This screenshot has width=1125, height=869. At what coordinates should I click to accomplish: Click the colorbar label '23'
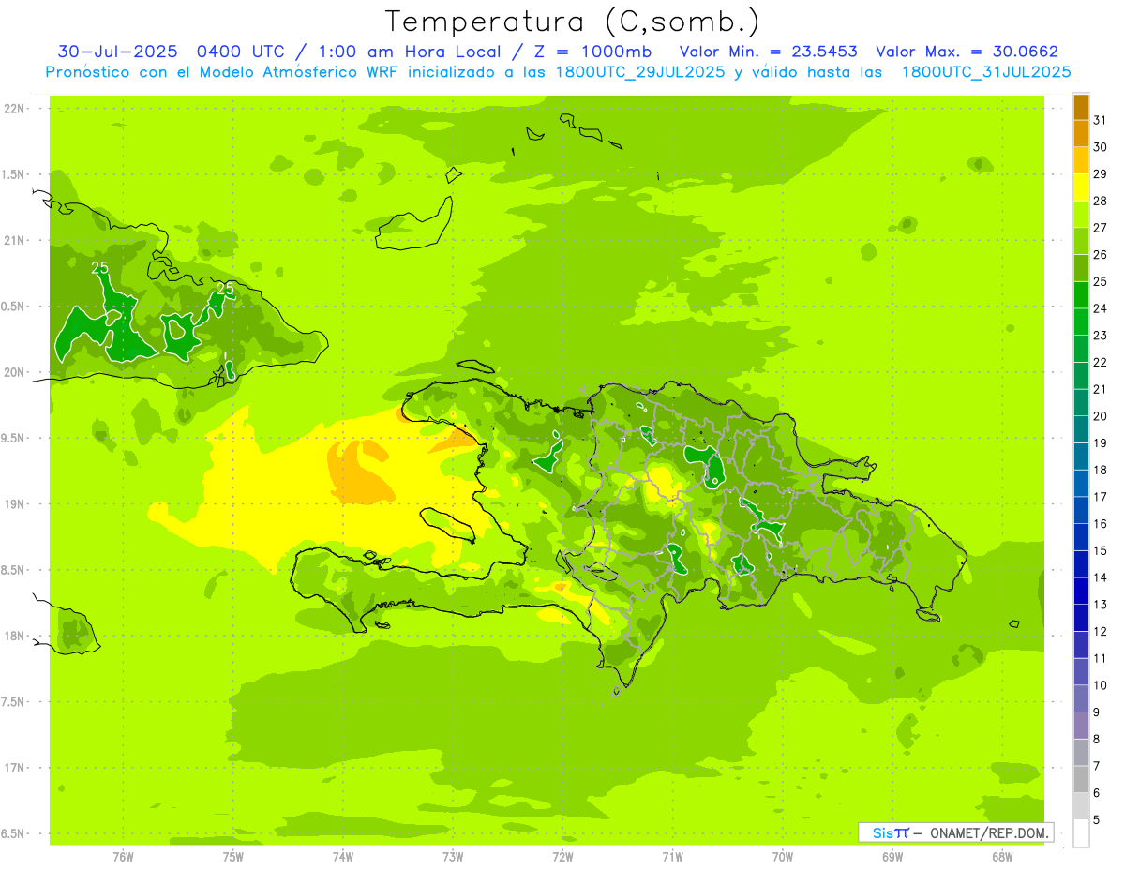(x=1101, y=335)
